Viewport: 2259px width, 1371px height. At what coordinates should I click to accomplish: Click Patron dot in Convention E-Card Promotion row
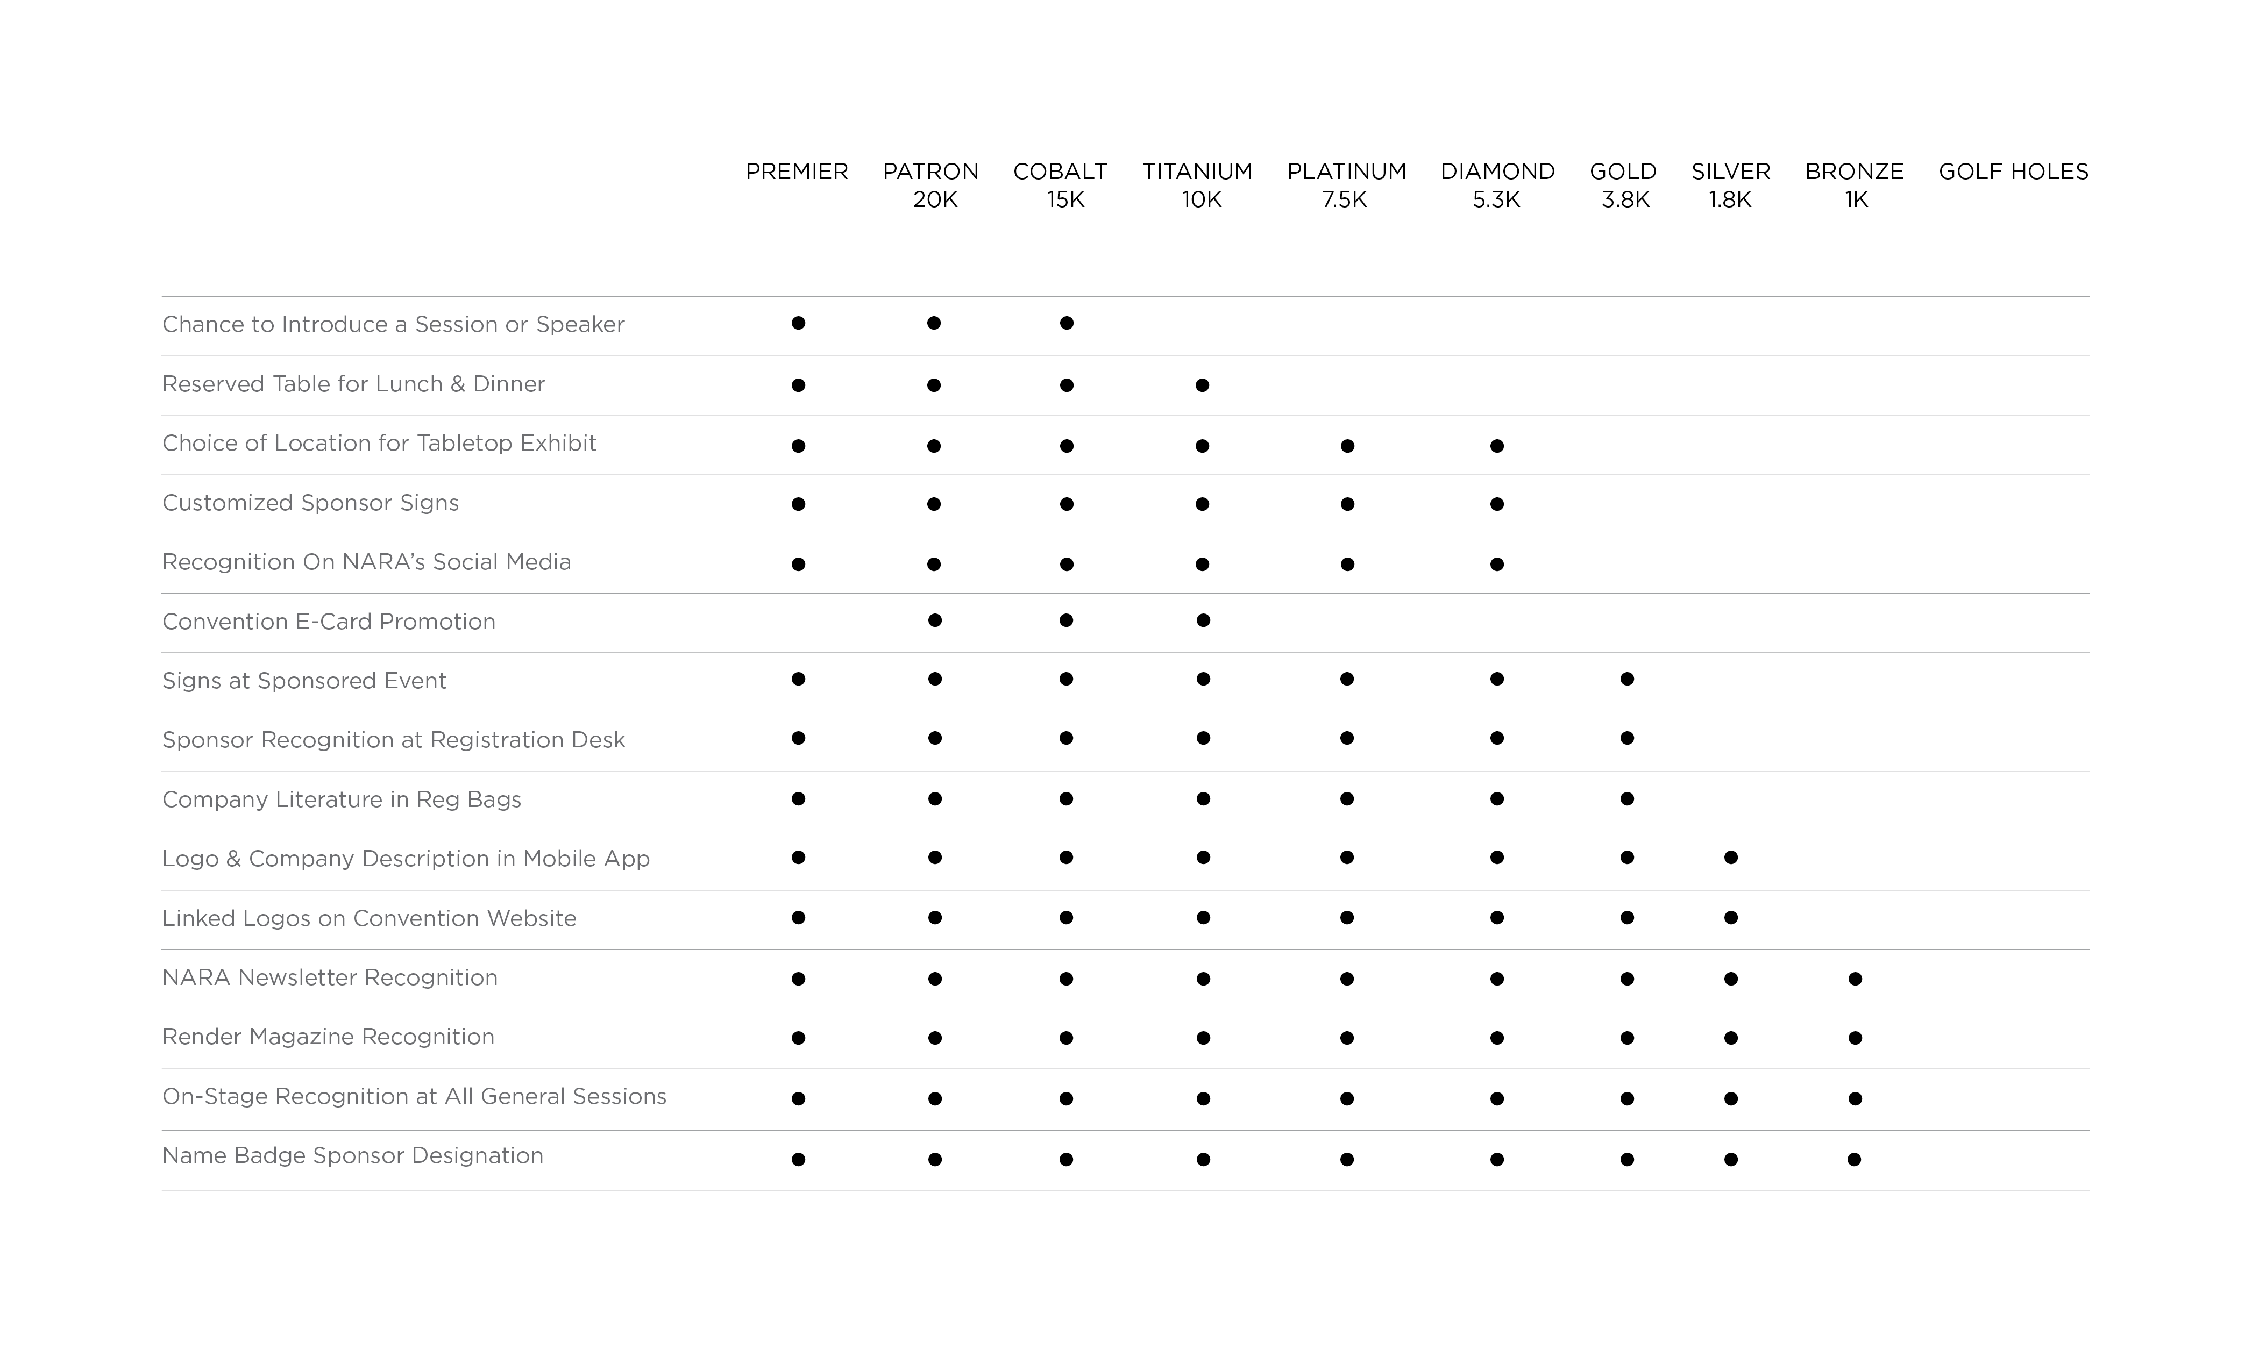[934, 620]
